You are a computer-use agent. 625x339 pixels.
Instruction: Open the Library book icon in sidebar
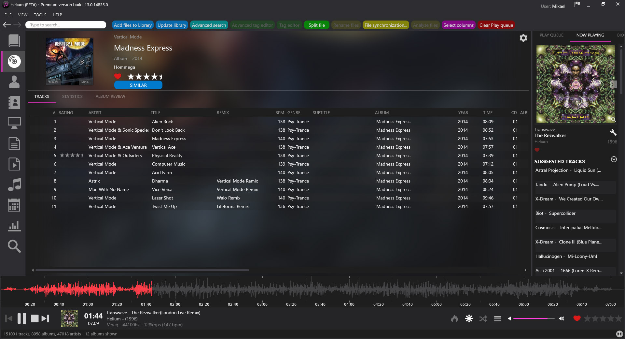14,41
